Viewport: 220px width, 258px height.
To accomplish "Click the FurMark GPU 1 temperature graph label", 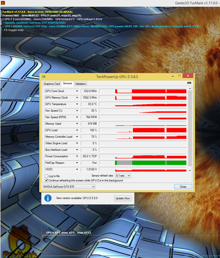I will coord(68,233).
